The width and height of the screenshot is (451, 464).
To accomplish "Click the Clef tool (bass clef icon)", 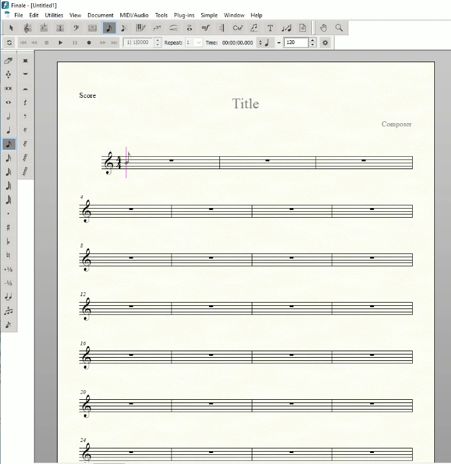I will click(x=76, y=28).
